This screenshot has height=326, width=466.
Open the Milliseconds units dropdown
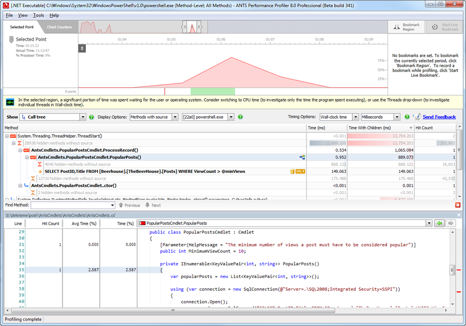(x=397, y=117)
